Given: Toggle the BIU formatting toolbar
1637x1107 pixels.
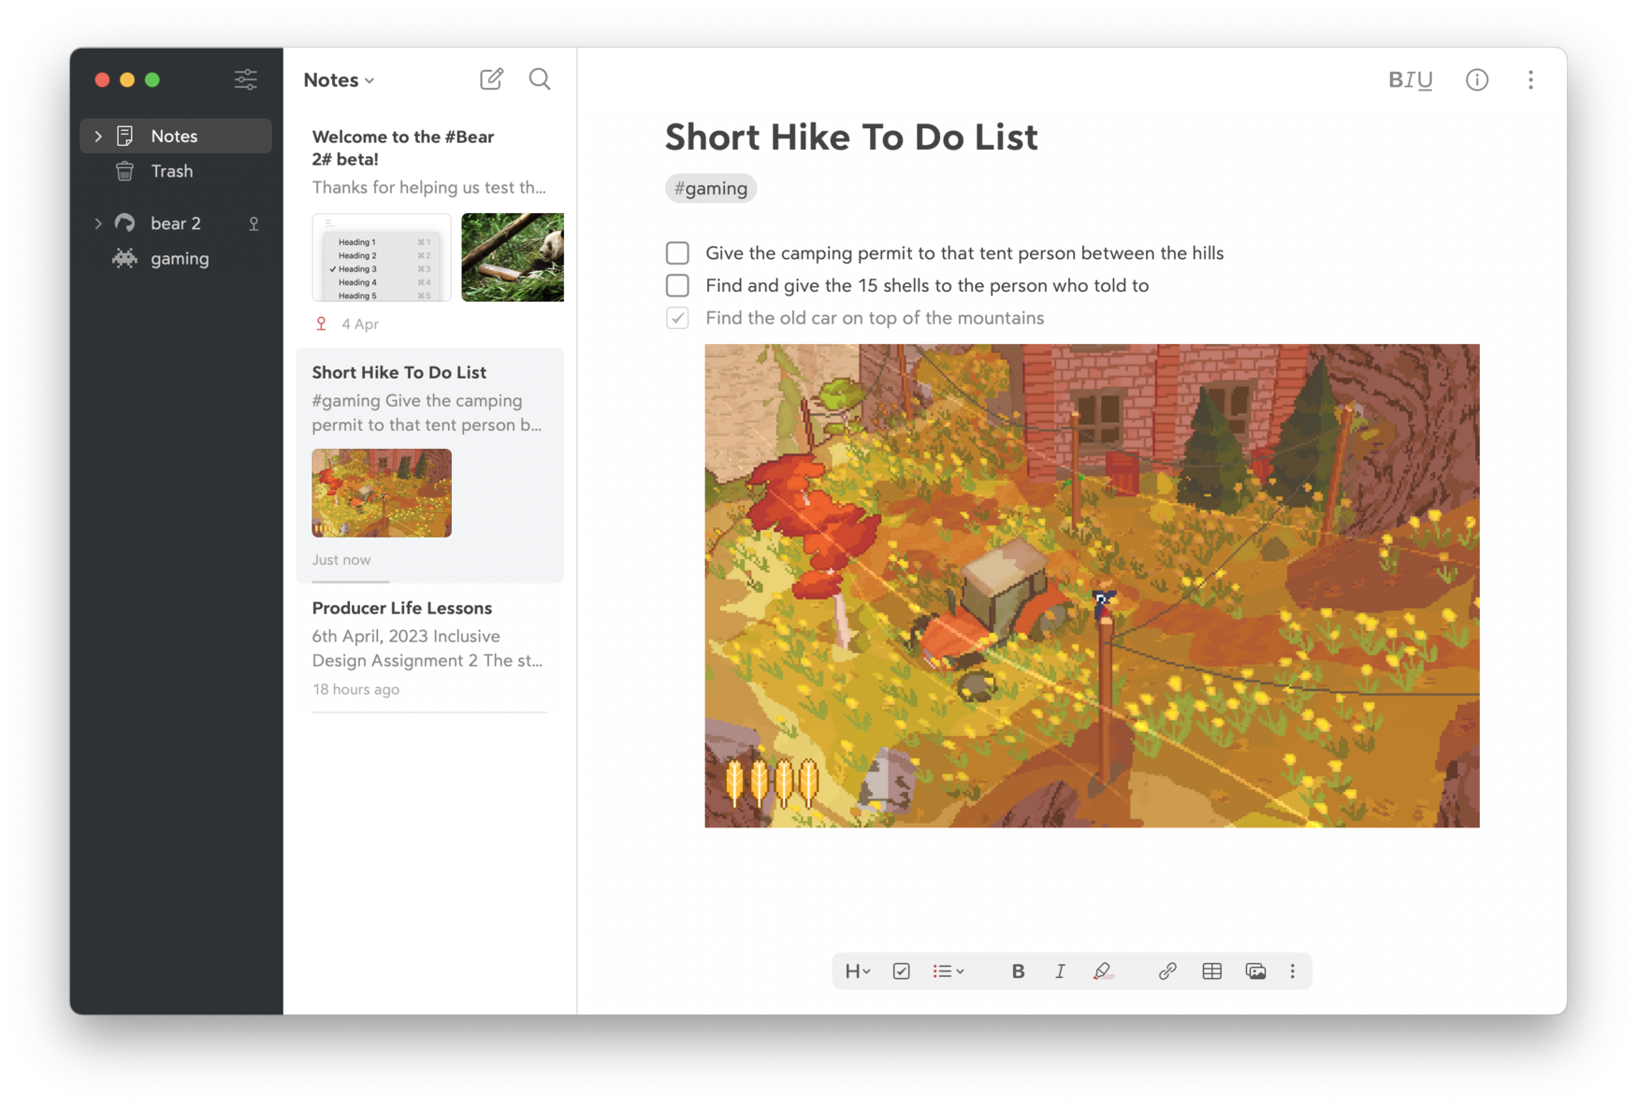Looking at the screenshot, I should [1410, 80].
